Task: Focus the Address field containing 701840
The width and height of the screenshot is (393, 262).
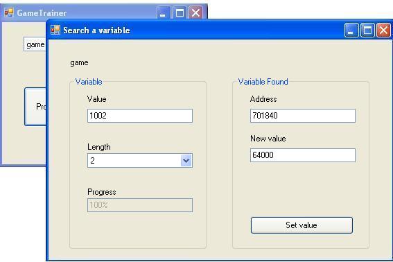Action: pyautogui.click(x=303, y=116)
